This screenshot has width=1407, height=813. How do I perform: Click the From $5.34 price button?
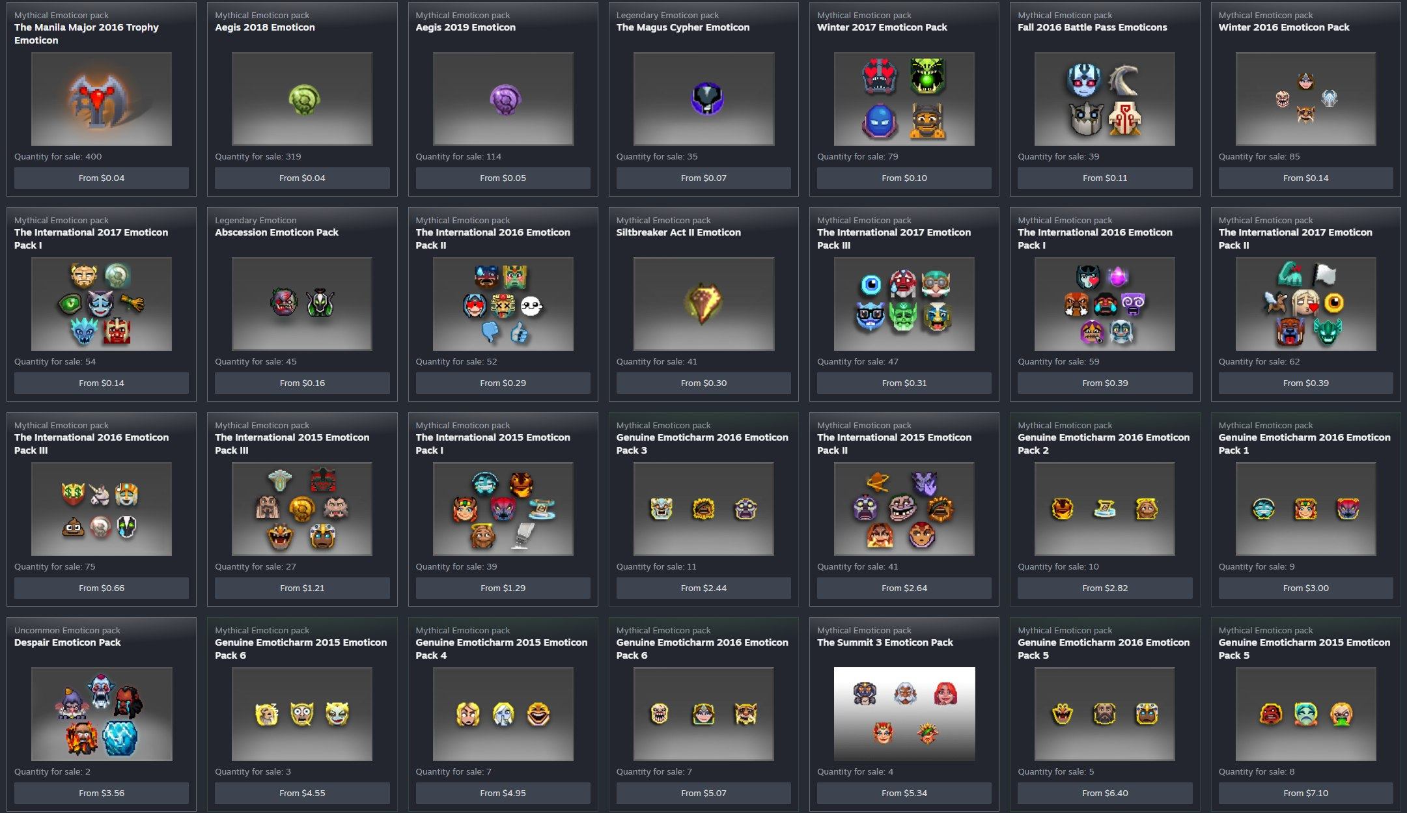pos(904,793)
